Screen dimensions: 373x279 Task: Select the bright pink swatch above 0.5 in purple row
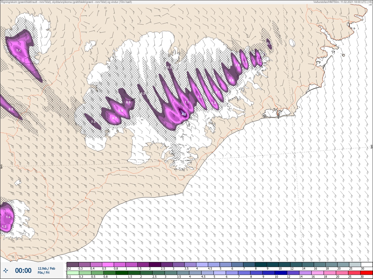108,264
